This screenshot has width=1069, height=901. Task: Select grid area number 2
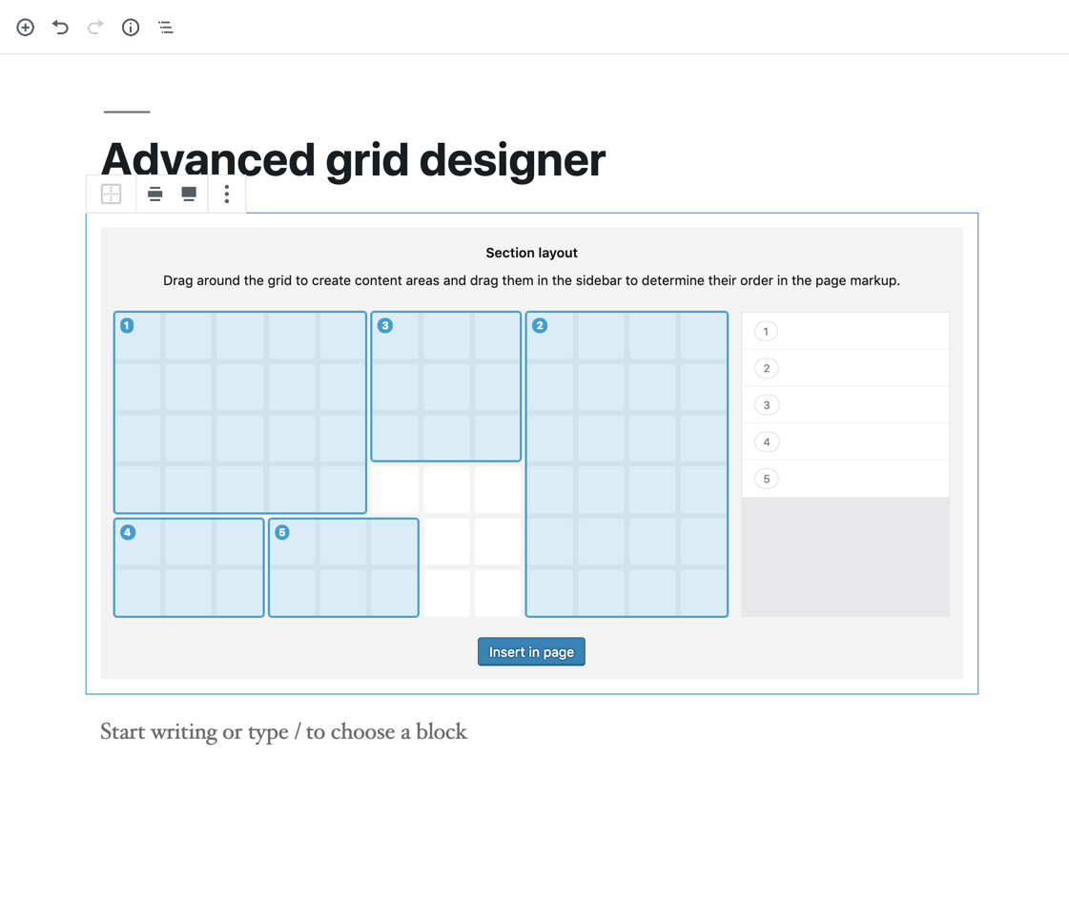[627, 463]
